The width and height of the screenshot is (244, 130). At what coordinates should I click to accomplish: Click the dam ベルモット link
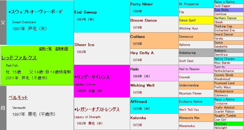(18, 97)
